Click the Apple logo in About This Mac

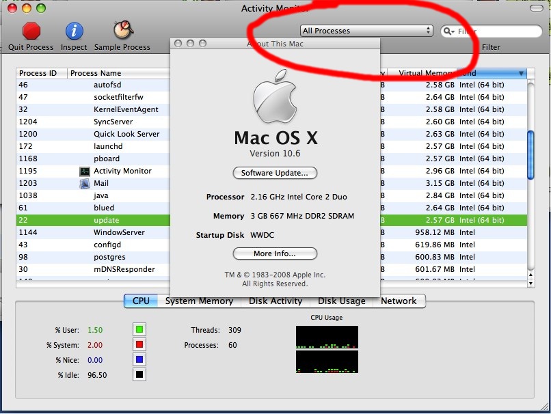coord(274,96)
